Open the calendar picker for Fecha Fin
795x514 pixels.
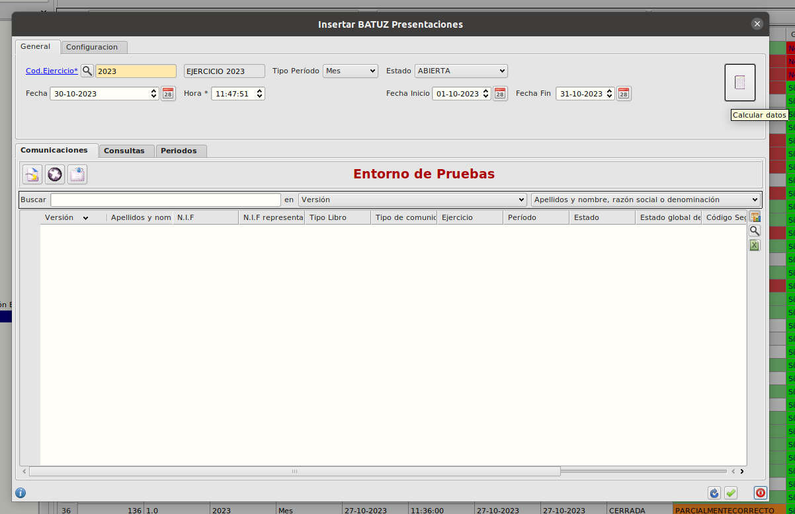(624, 94)
